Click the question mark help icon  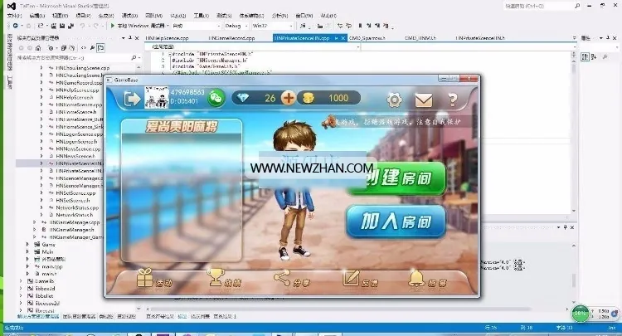pyautogui.click(x=453, y=100)
